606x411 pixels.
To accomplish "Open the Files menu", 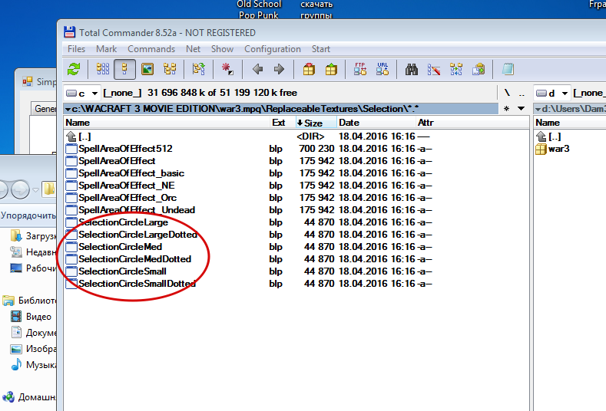I will tap(76, 49).
